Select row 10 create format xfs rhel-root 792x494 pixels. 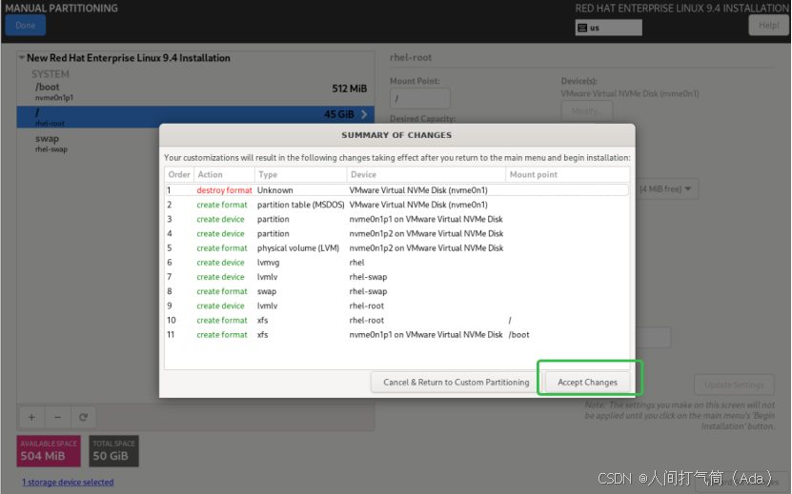coord(397,321)
